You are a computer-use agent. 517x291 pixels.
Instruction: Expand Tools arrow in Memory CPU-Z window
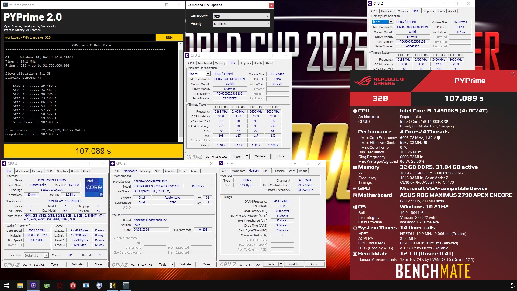(281, 264)
